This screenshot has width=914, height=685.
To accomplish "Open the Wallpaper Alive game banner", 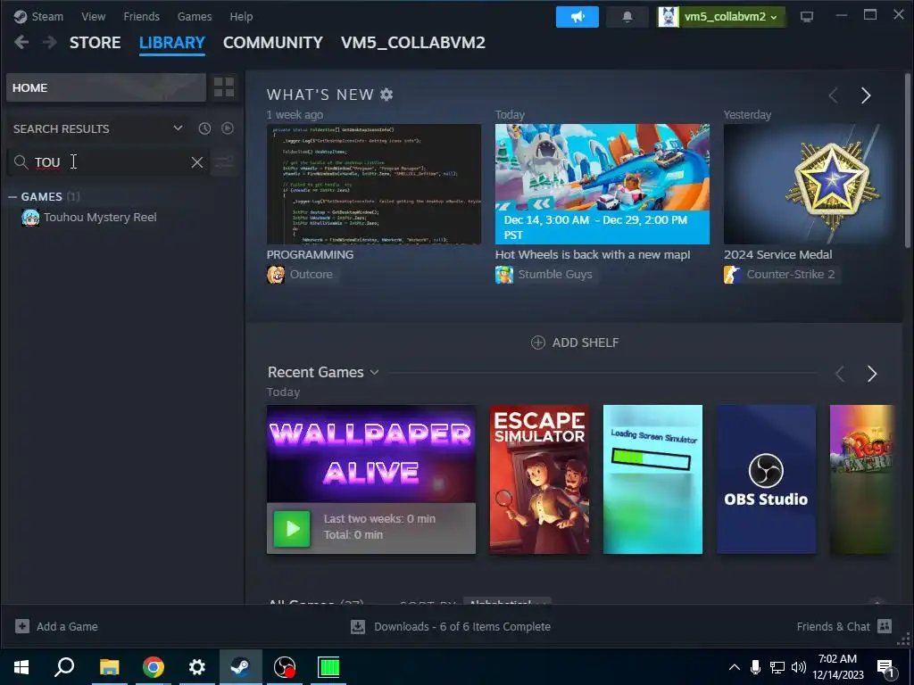I will pyautogui.click(x=371, y=454).
